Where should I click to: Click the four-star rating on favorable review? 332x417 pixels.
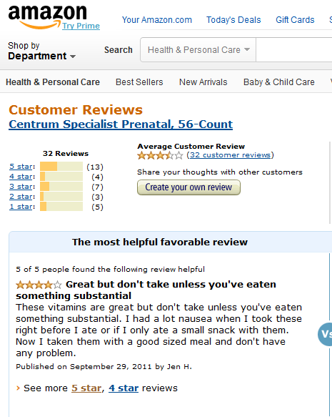tap(39, 285)
